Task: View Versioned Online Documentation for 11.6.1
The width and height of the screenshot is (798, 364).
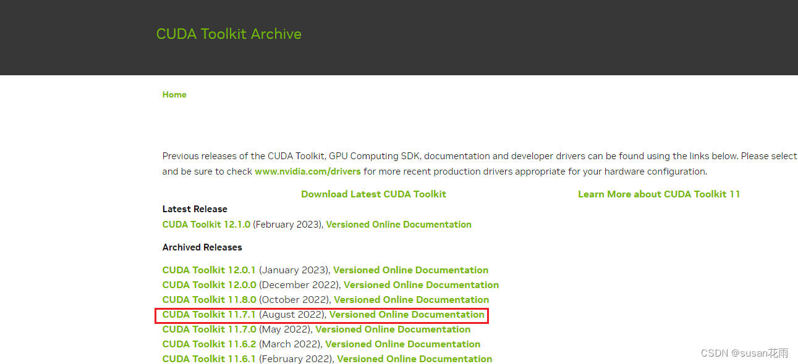Action: pyautogui.click(x=415, y=359)
